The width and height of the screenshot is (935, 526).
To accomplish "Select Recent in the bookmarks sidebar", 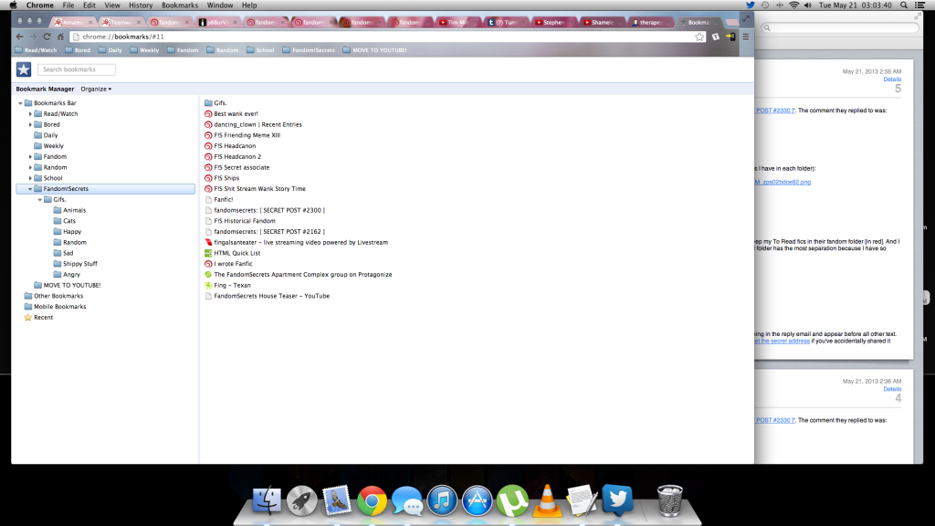I will point(43,318).
